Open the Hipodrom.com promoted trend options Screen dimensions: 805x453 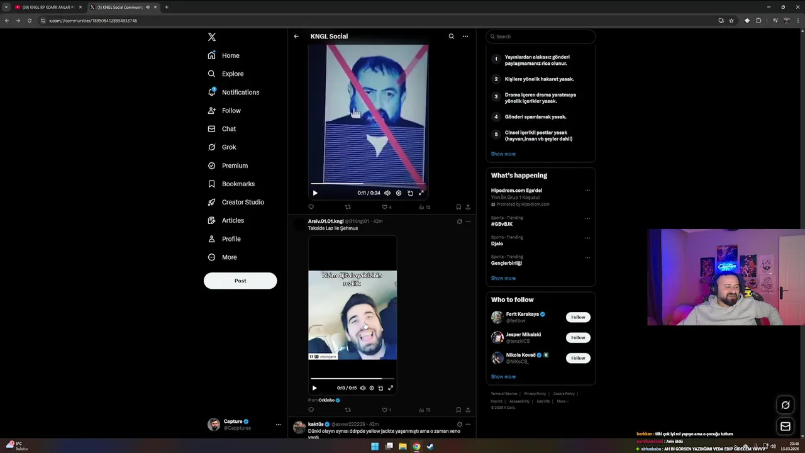pyautogui.click(x=587, y=191)
